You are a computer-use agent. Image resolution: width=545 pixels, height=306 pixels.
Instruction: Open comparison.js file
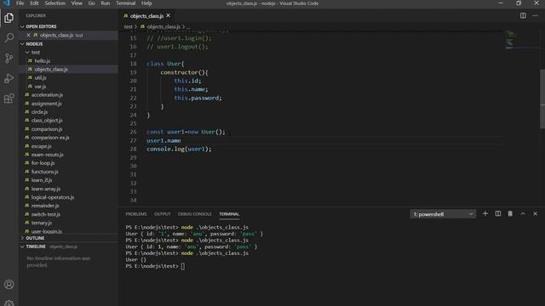47,129
